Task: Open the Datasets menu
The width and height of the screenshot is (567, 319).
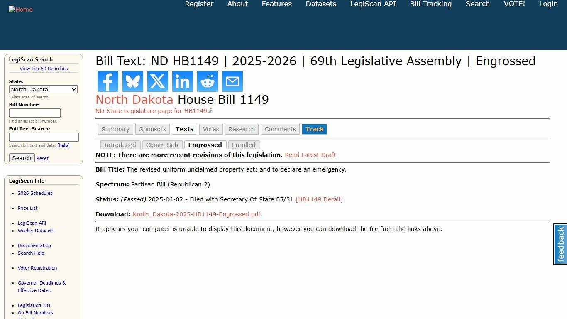Action: (x=321, y=4)
